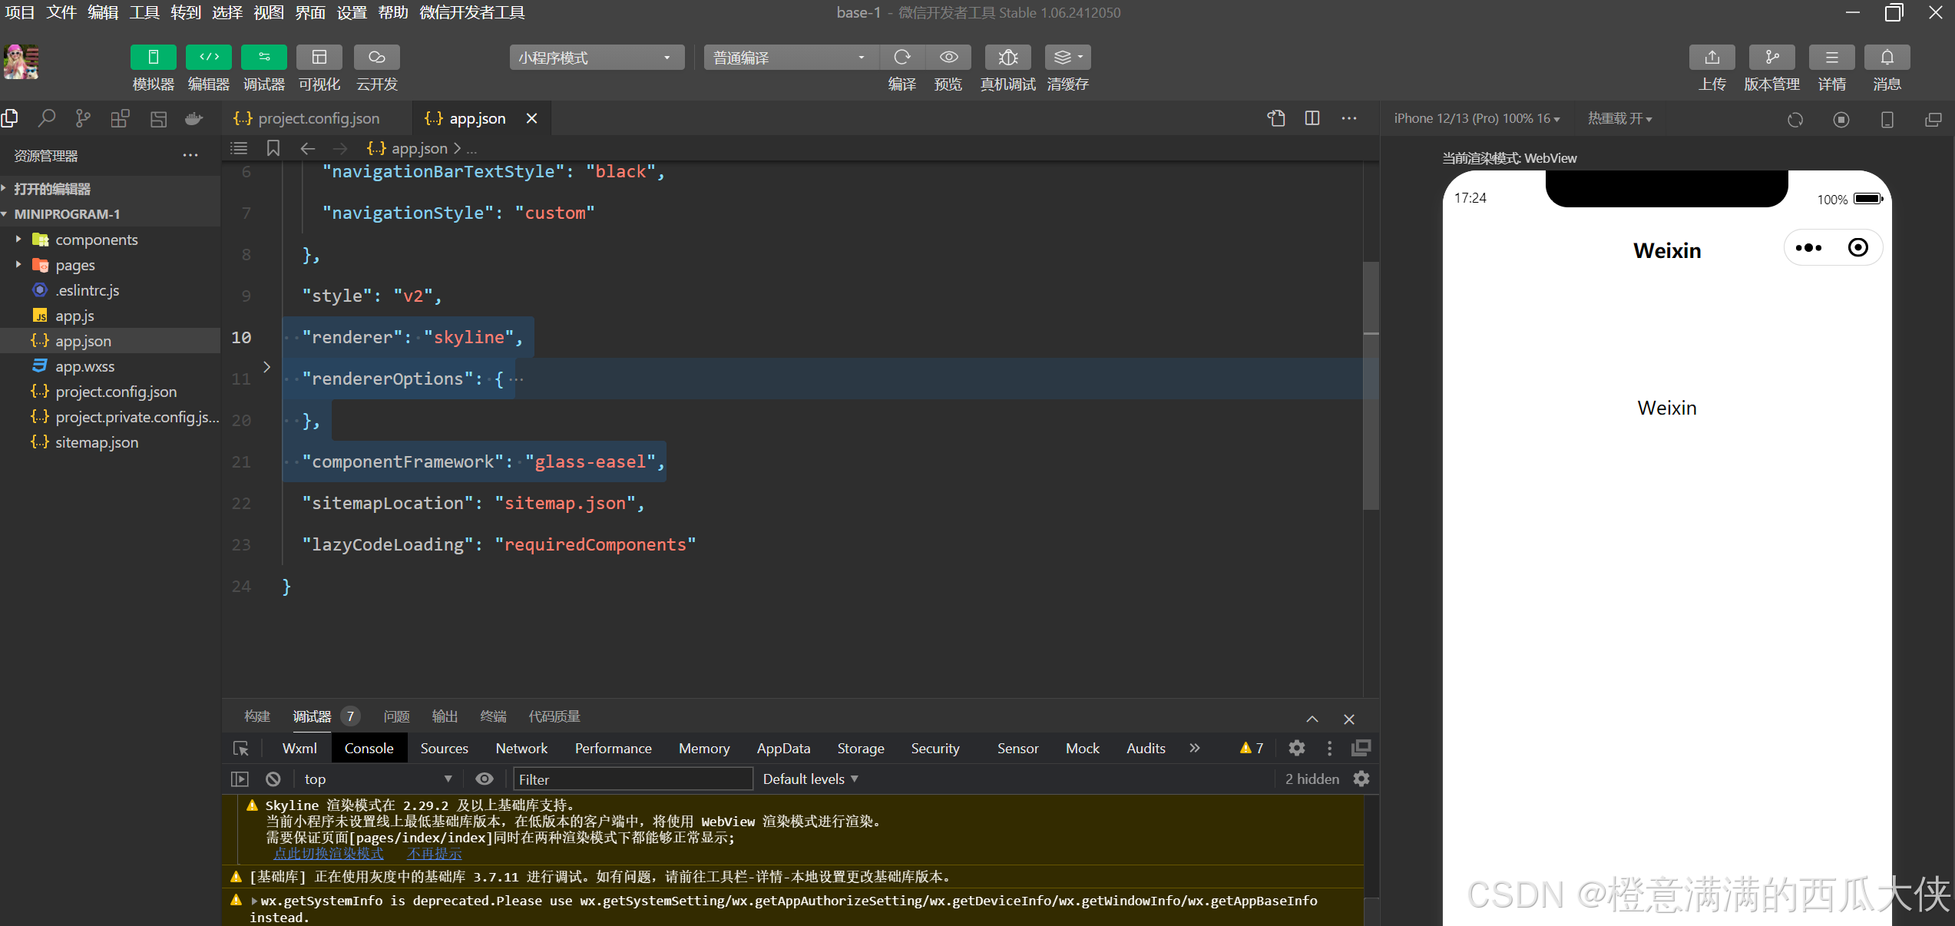Click the editor vertical scrollbar
Viewport: 1955px width, 926px height.
coord(1371,384)
